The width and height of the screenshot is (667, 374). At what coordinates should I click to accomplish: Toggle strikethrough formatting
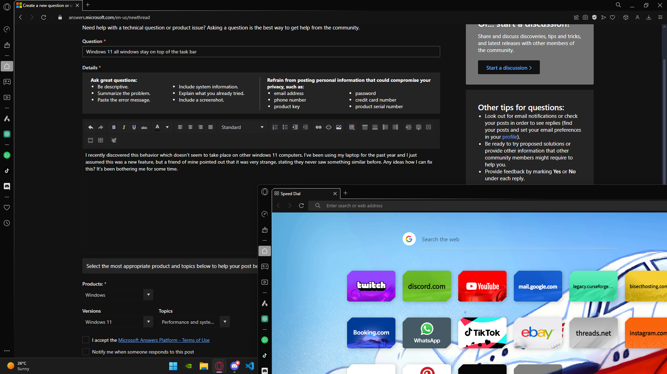(144, 127)
